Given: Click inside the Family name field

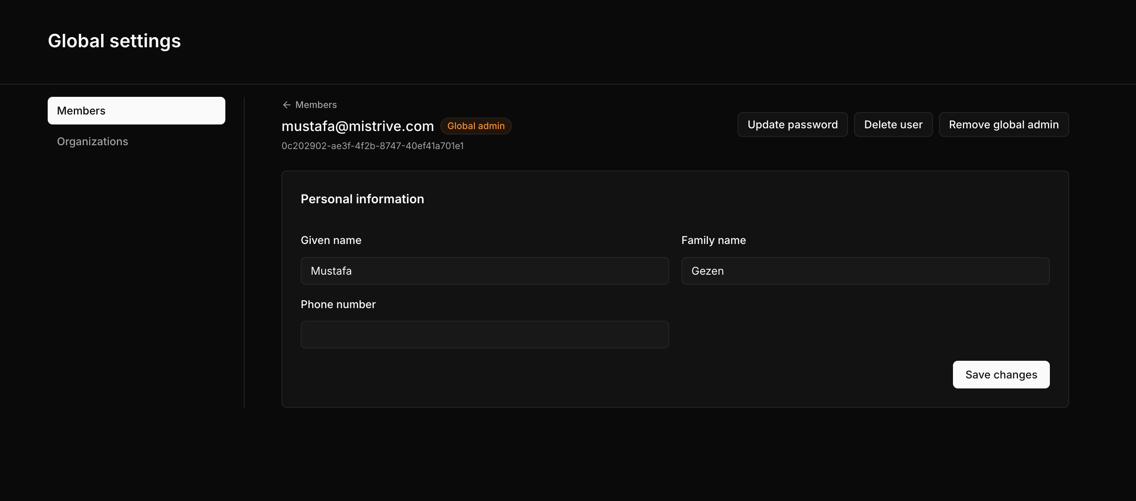Looking at the screenshot, I should coord(865,270).
